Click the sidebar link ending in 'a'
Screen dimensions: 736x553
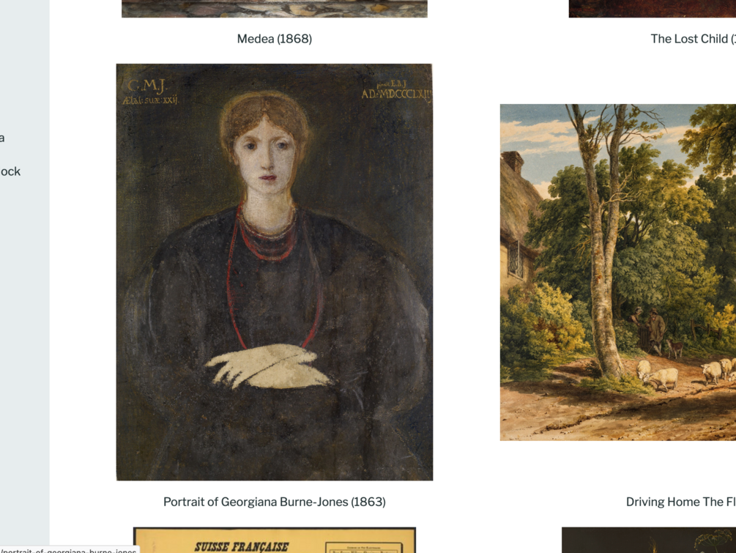pyautogui.click(x=2, y=138)
